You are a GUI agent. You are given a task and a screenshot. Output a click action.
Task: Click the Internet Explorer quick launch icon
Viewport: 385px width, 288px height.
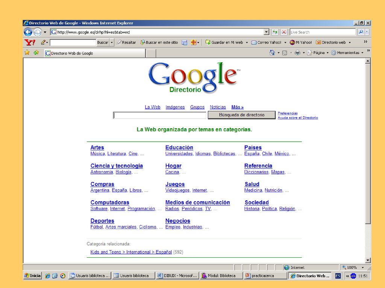coord(47,276)
